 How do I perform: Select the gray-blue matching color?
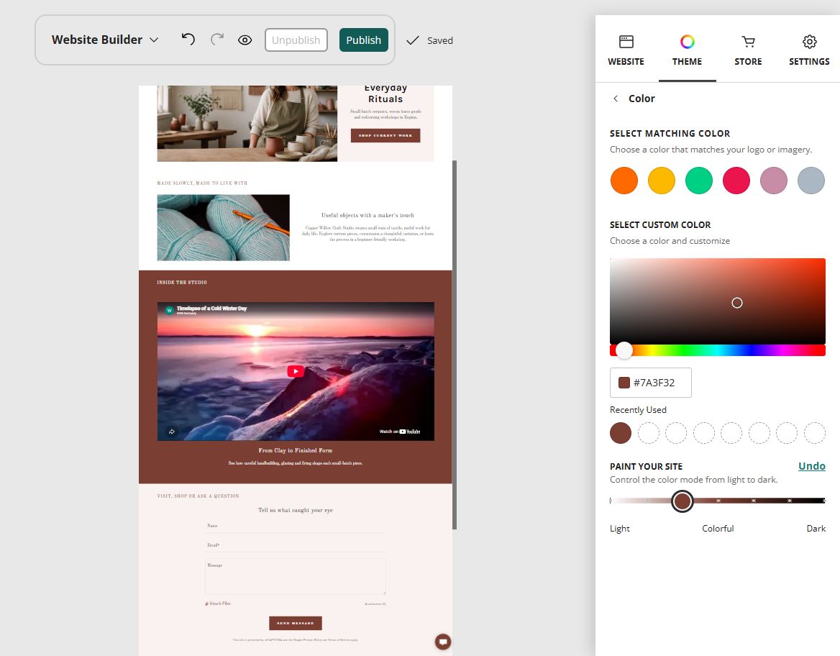pyautogui.click(x=811, y=180)
